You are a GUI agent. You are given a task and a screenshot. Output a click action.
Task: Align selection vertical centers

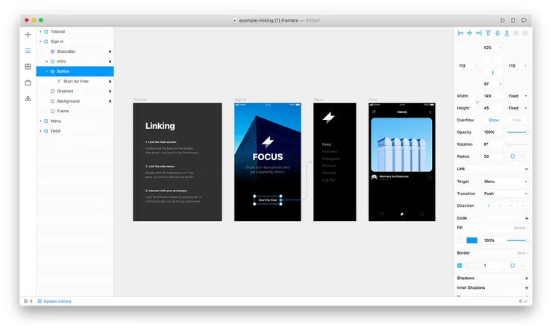(498, 33)
